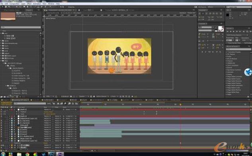The width and height of the screenshot is (252, 156).
Task: Click the Chrome icon in the taskbar
Action: pos(27,154)
